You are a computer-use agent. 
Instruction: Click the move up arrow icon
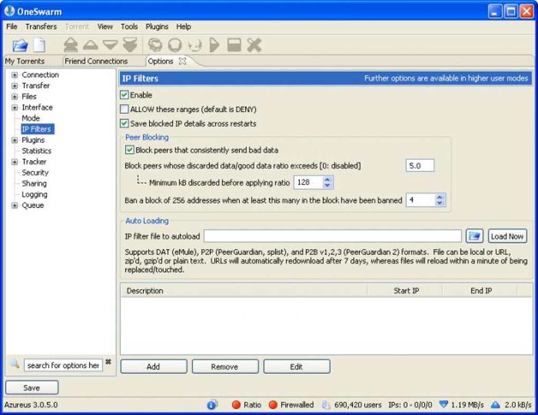(91, 45)
